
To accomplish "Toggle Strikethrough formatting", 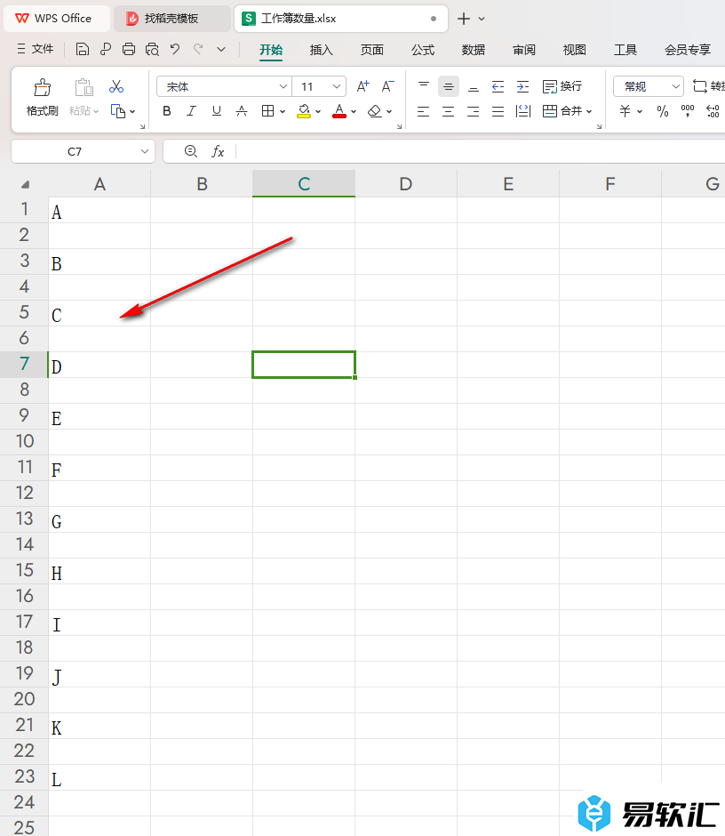I will click(x=242, y=111).
